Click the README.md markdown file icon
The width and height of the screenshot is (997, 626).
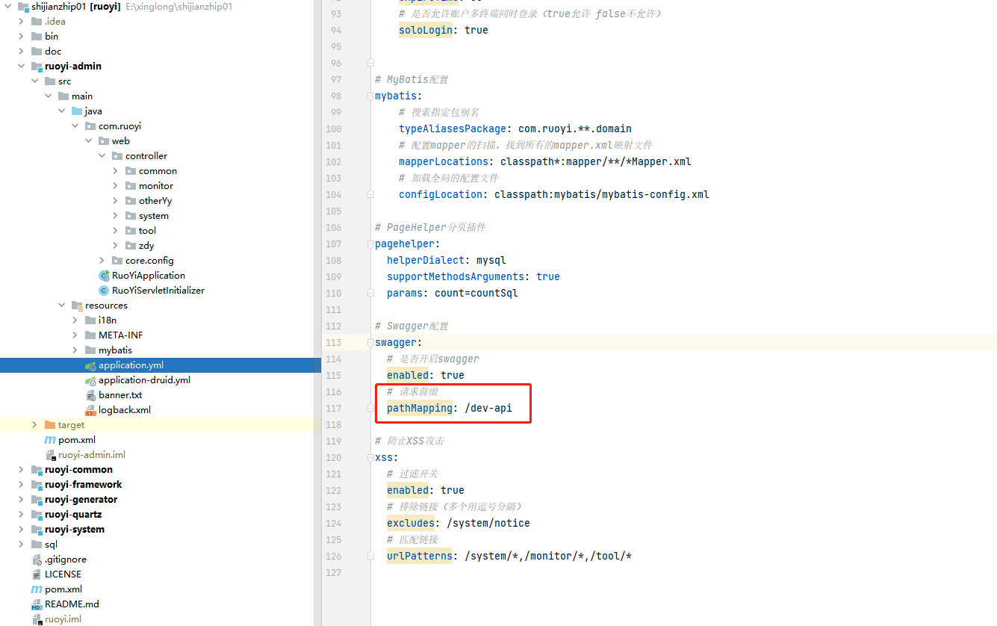[x=37, y=604]
